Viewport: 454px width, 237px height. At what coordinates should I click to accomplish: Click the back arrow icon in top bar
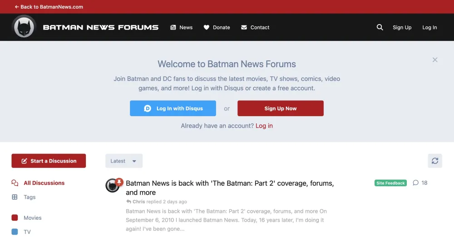[x=17, y=7]
